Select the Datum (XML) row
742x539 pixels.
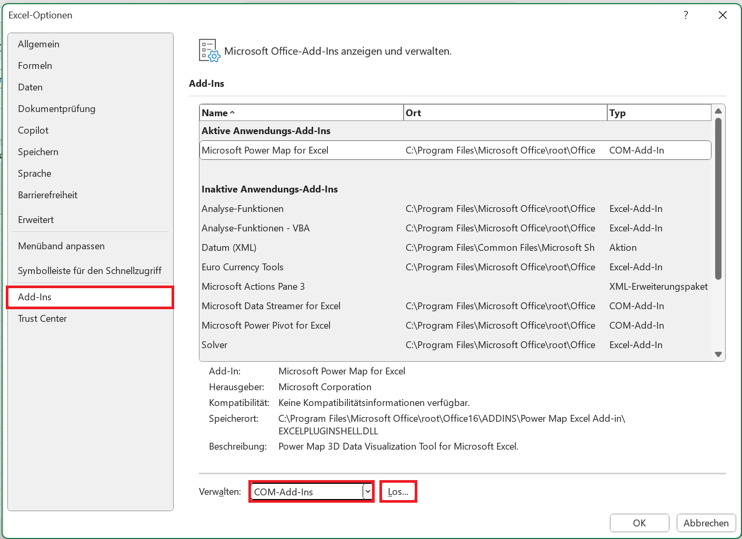click(455, 248)
